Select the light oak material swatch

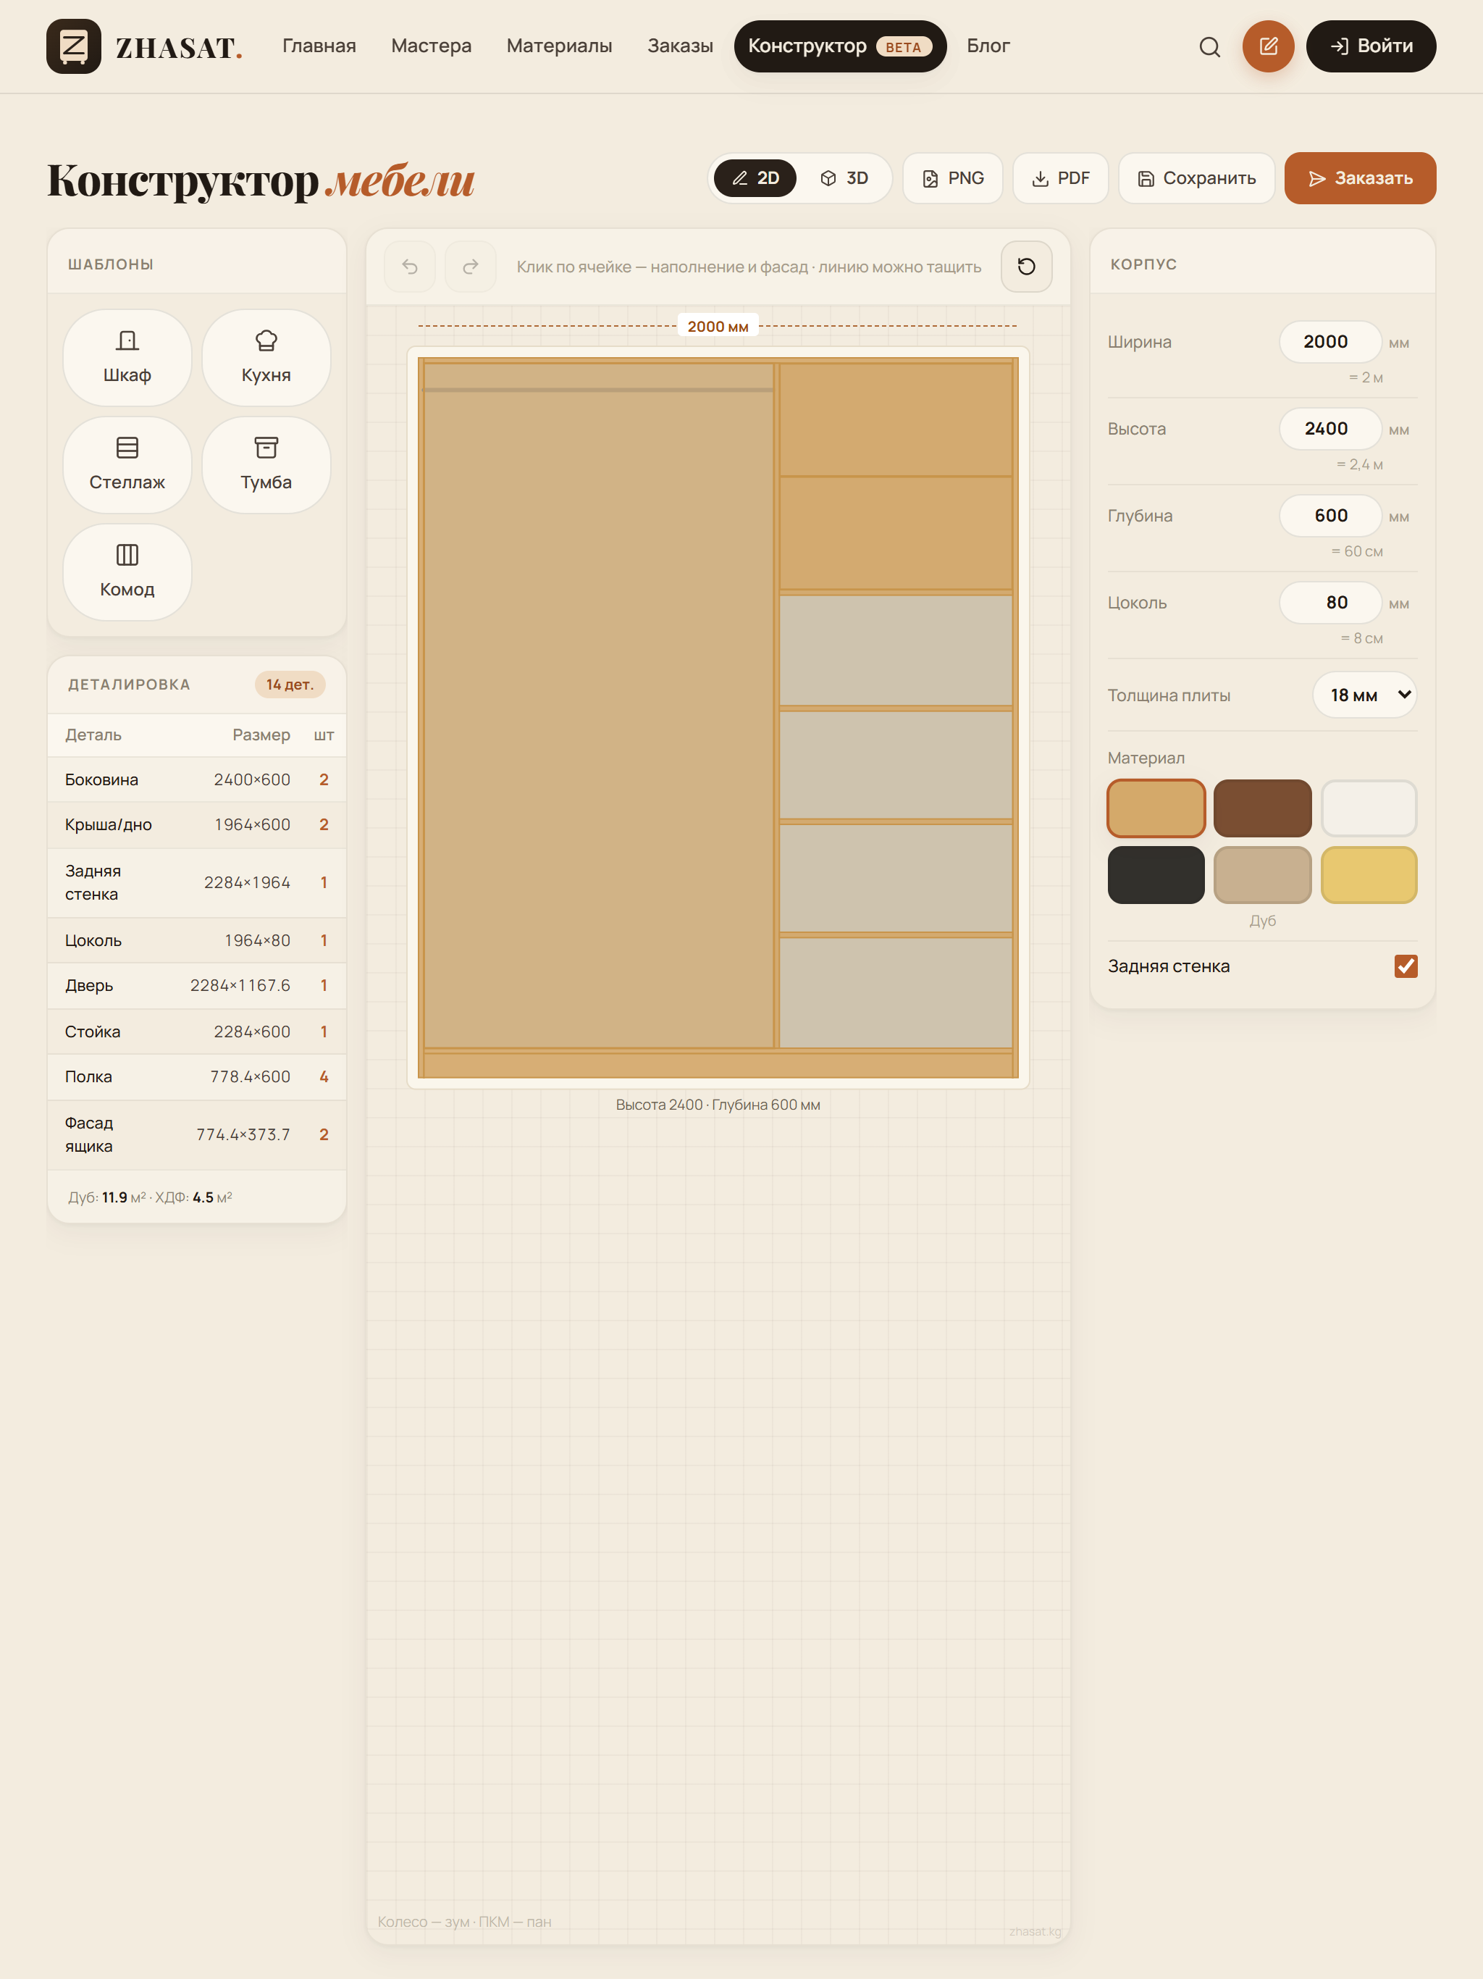1156,808
